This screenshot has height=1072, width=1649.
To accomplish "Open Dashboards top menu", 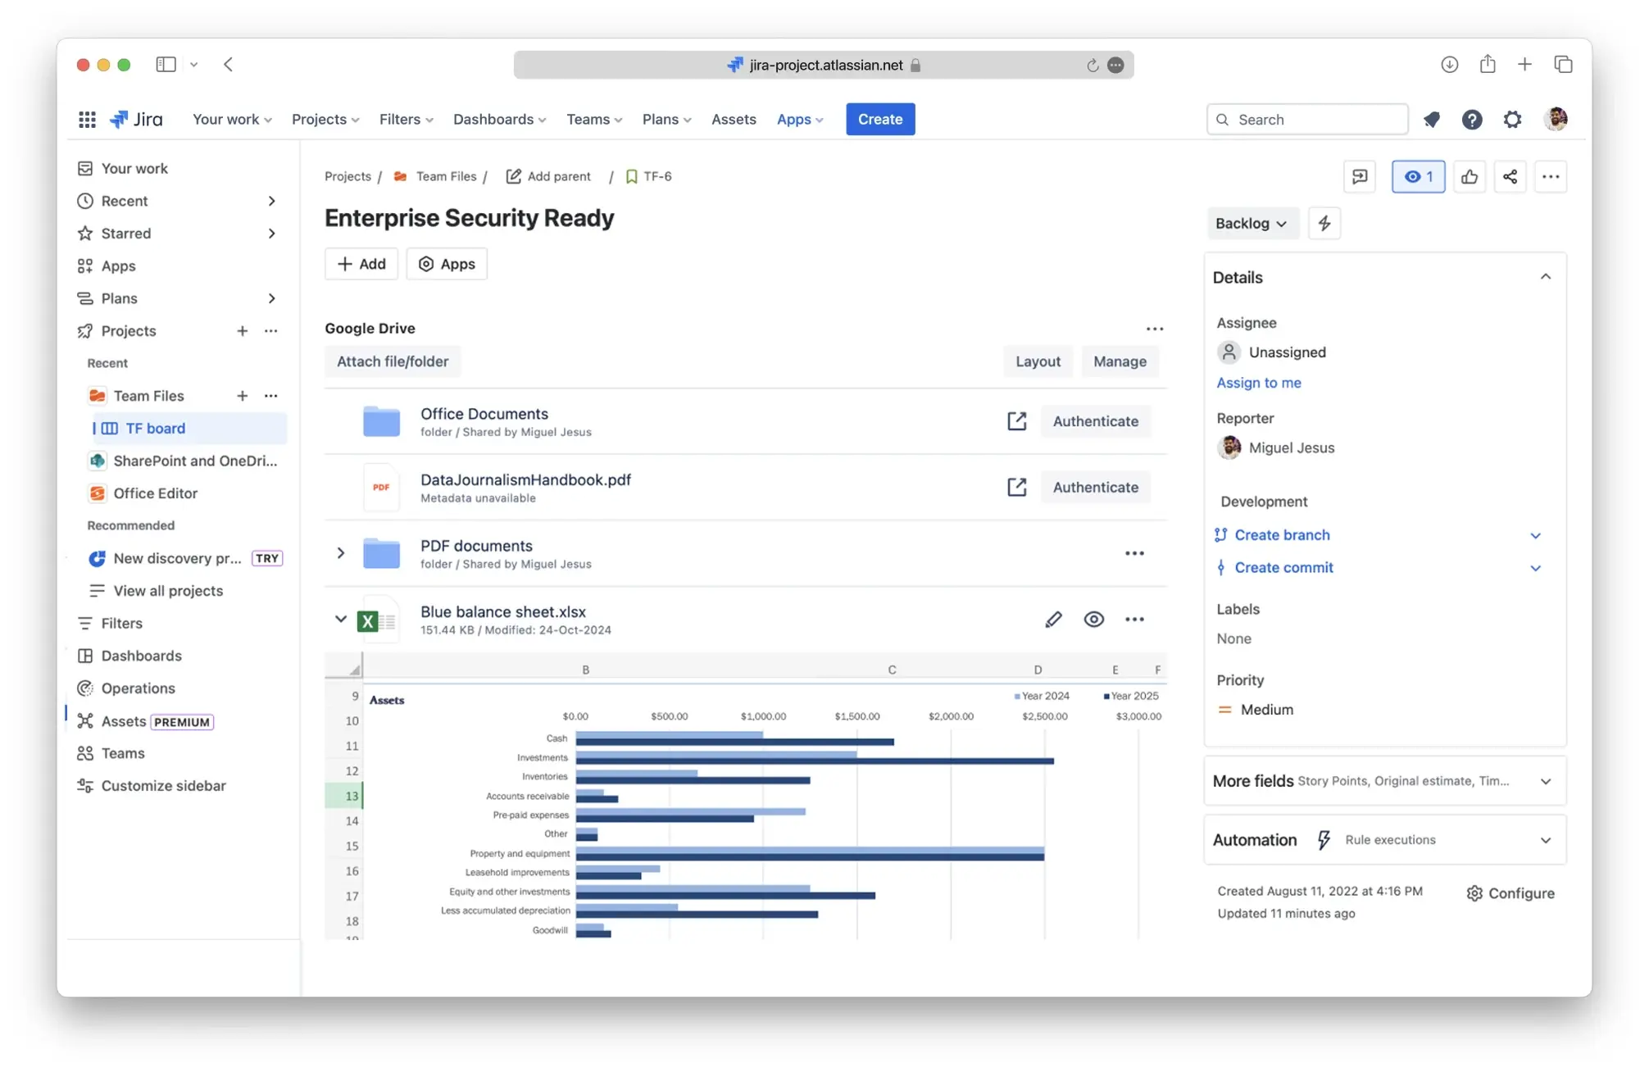I will coord(499,120).
